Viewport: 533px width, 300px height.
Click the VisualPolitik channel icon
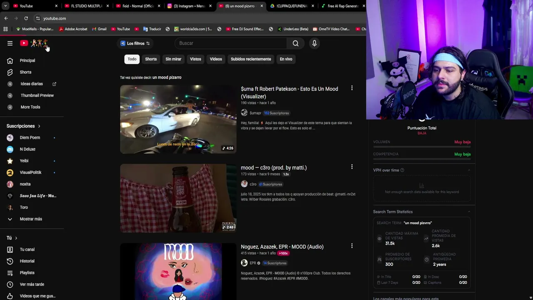10,172
